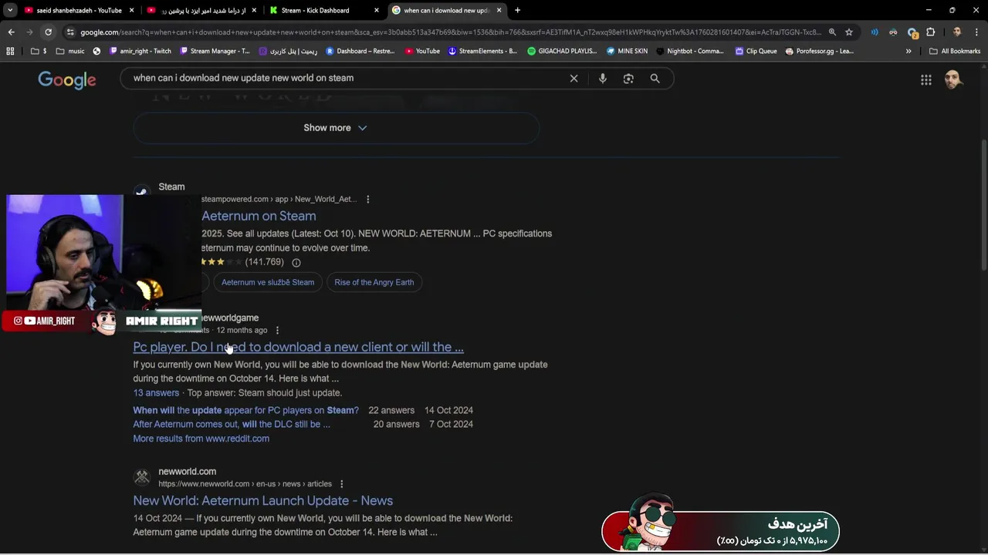Open more options for reddit result

tap(277, 331)
